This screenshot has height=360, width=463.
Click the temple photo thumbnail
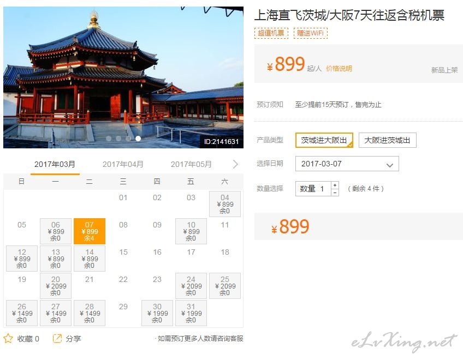(123, 77)
